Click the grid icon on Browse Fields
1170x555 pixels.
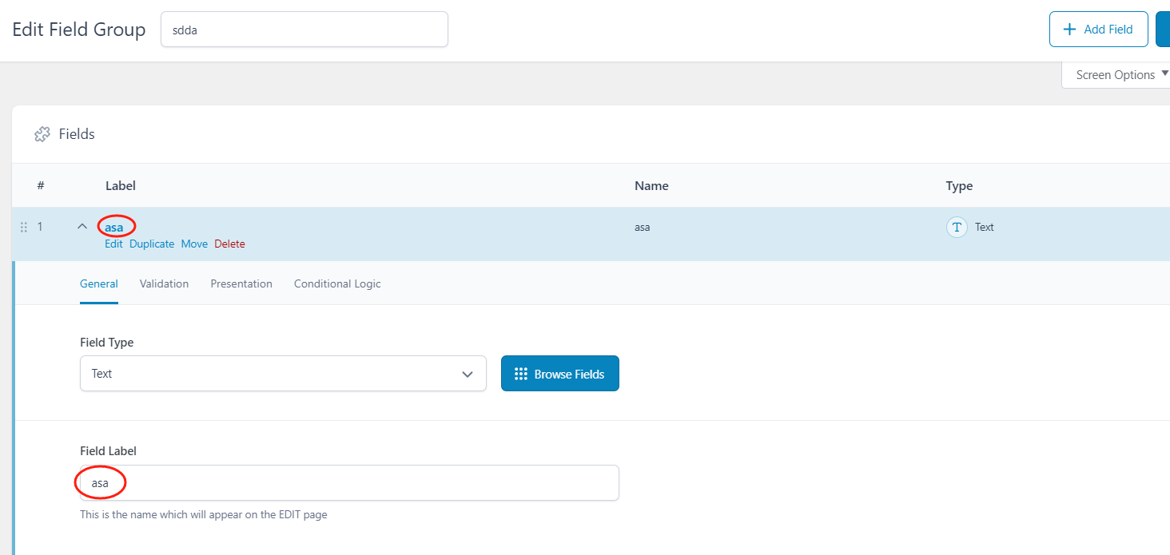pyautogui.click(x=521, y=374)
